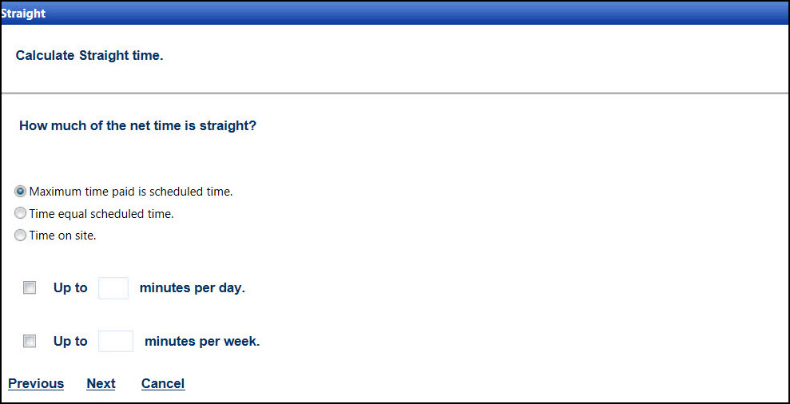Click the "Maximum time paid is scheduled time." label text
Image resolution: width=790 pixels, height=404 pixels.
click(x=131, y=192)
